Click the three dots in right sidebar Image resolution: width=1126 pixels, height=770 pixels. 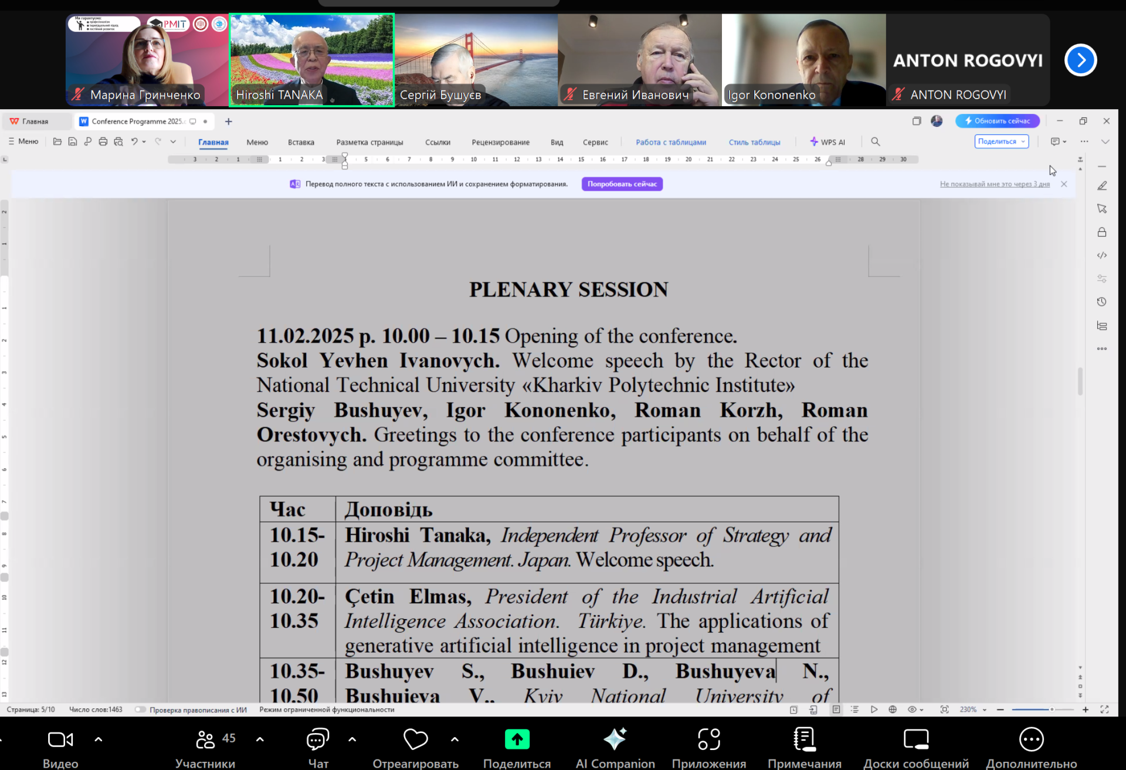point(1102,349)
